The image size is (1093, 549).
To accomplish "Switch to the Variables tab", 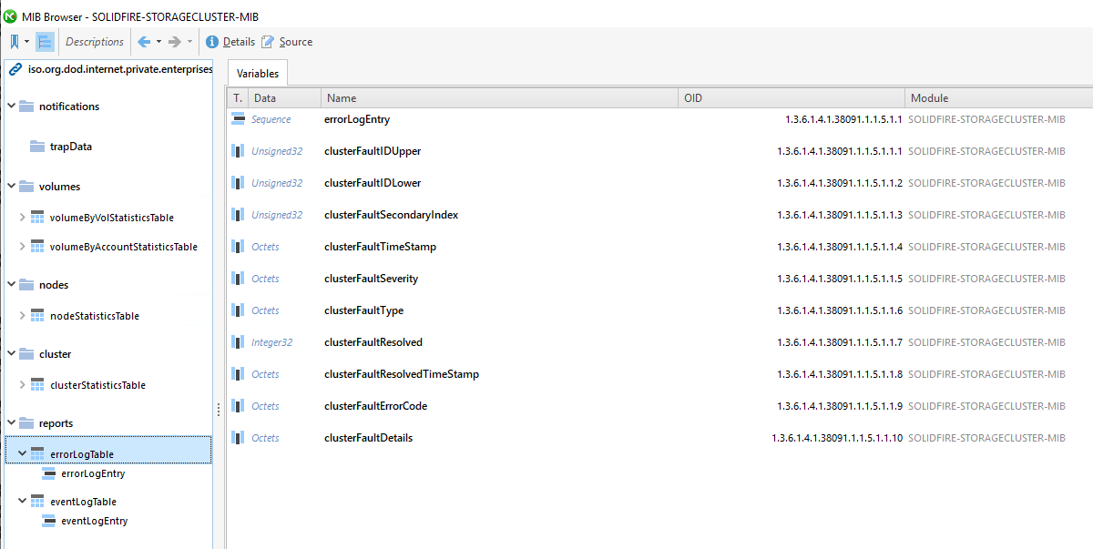I will [258, 73].
